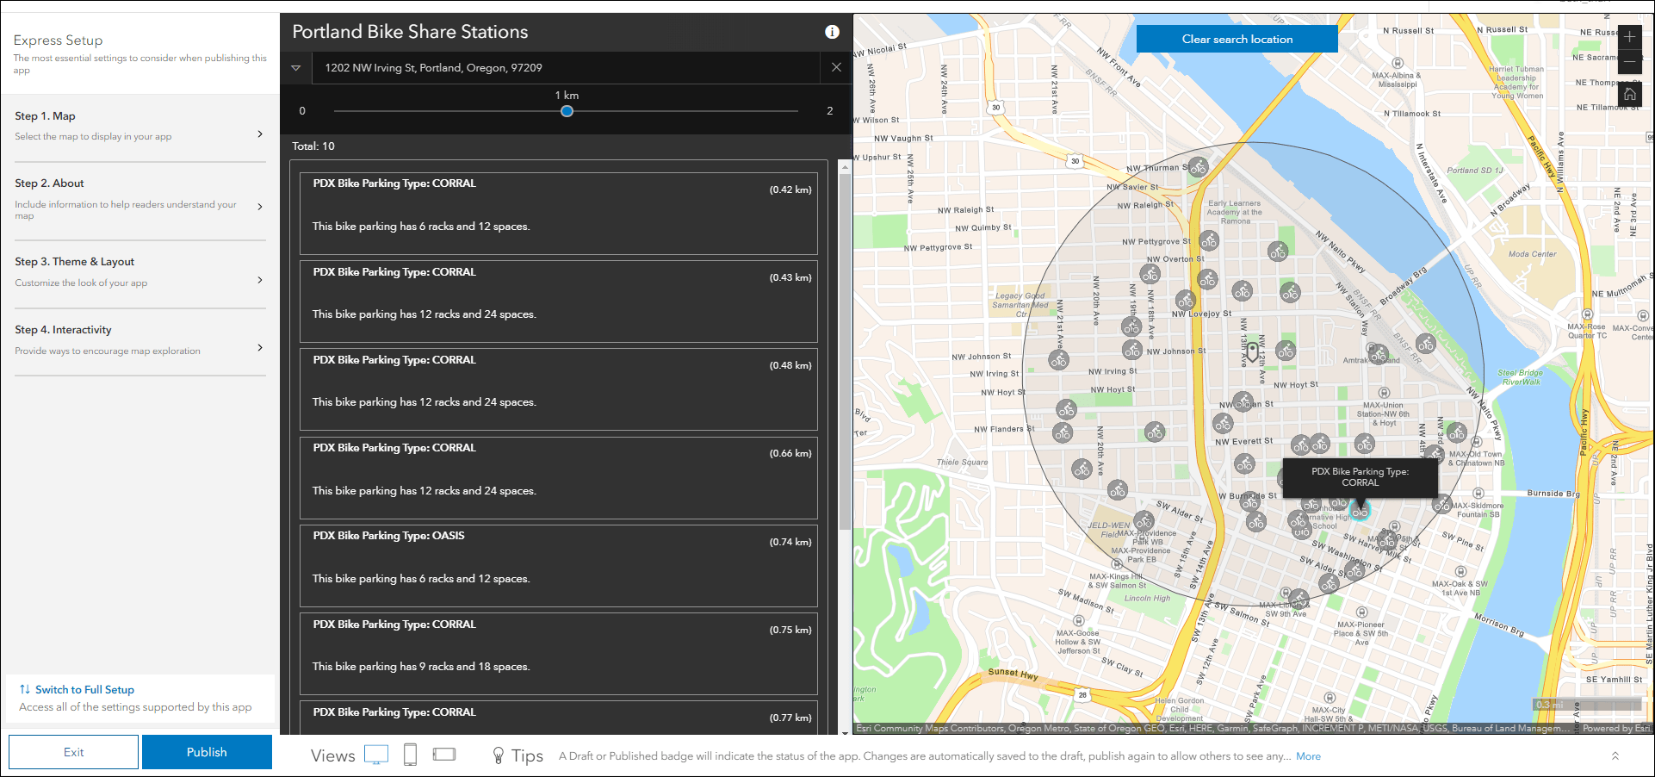Viewport: 1655px width, 777px height.
Task: Click the 'Thiele Square' map label
Action: [x=963, y=463]
